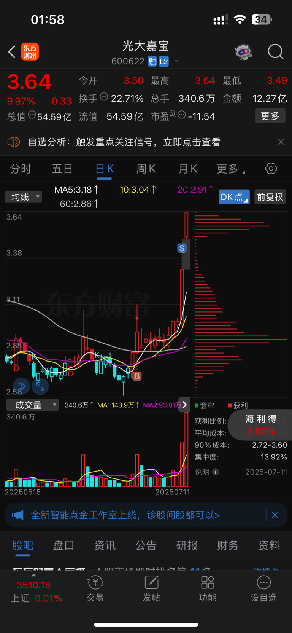Viewport: 292px width, 633px height.
Task: Collapse the chip panel with arrow
Action: [x=184, y=405]
